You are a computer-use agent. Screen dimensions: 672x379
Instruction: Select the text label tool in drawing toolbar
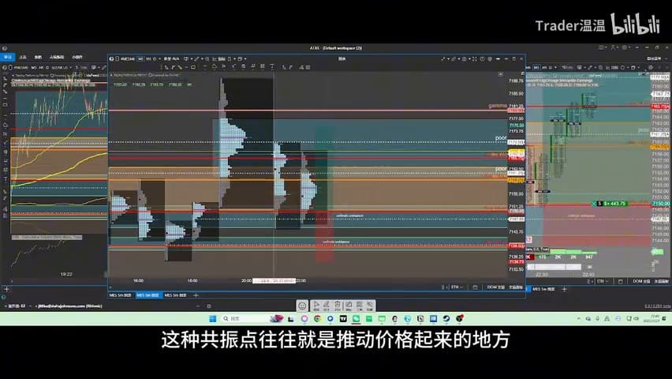[271, 67]
